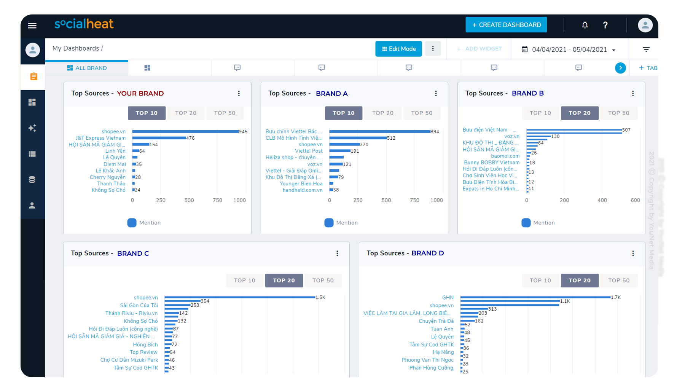Open user person icon in sidebar
The image size is (685, 386).
pyautogui.click(x=32, y=206)
